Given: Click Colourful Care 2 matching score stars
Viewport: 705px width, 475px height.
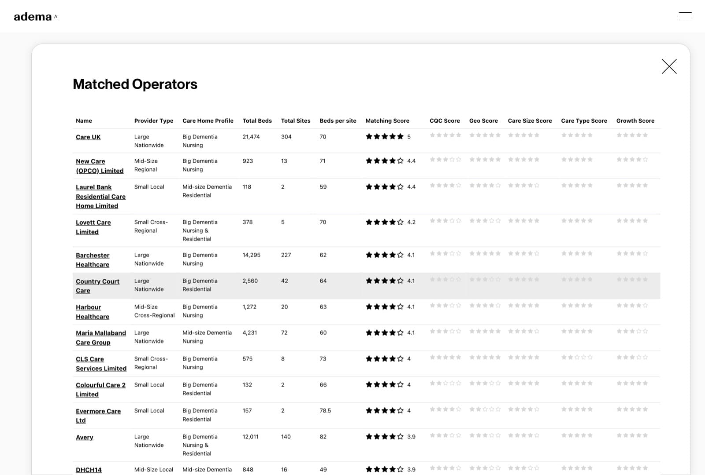Looking at the screenshot, I should (385, 384).
